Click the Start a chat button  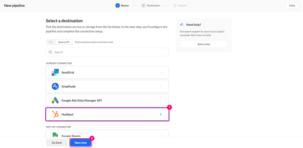click(204, 44)
